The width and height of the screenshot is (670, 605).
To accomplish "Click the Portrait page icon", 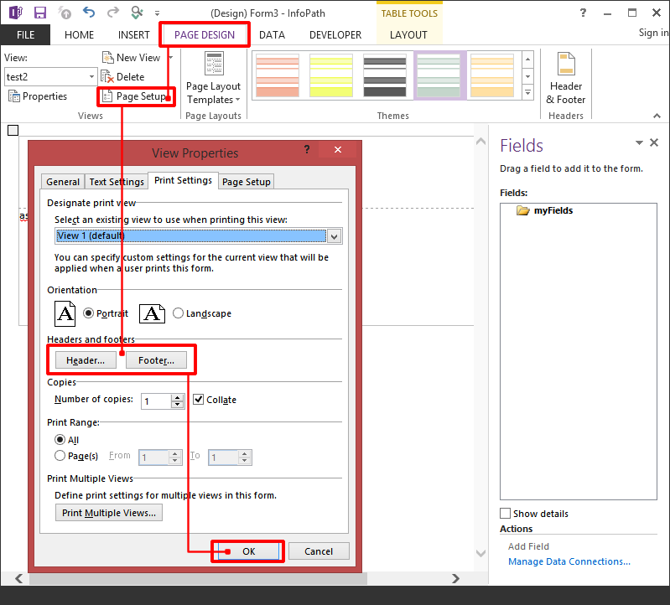I will pos(65,313).
